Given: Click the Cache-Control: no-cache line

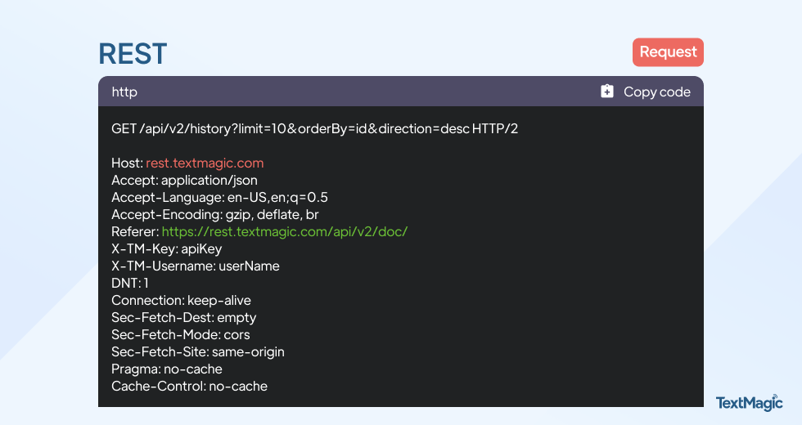Looking at the screenshot, I should [x=189, y=386].
